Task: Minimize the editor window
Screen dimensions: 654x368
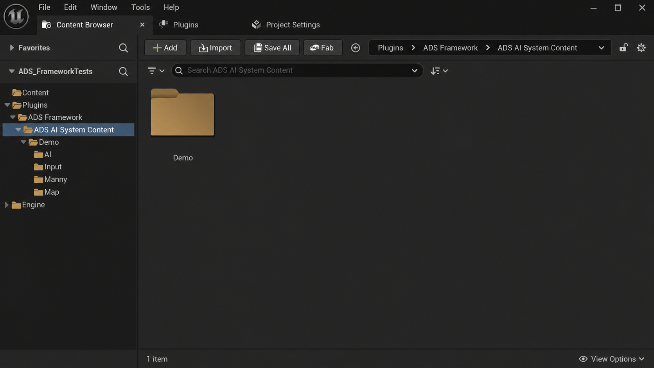Action: coord(593,7)
